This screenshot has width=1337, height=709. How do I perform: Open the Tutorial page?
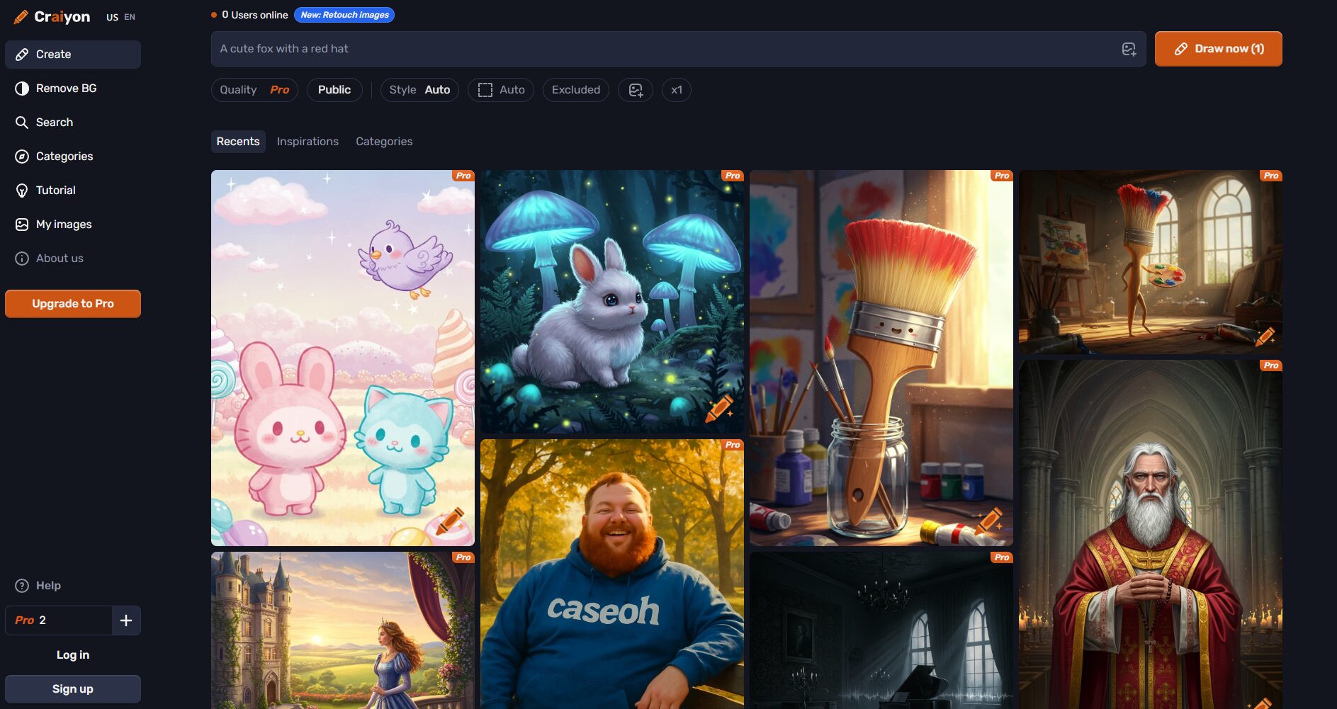(x=55, y=191)
